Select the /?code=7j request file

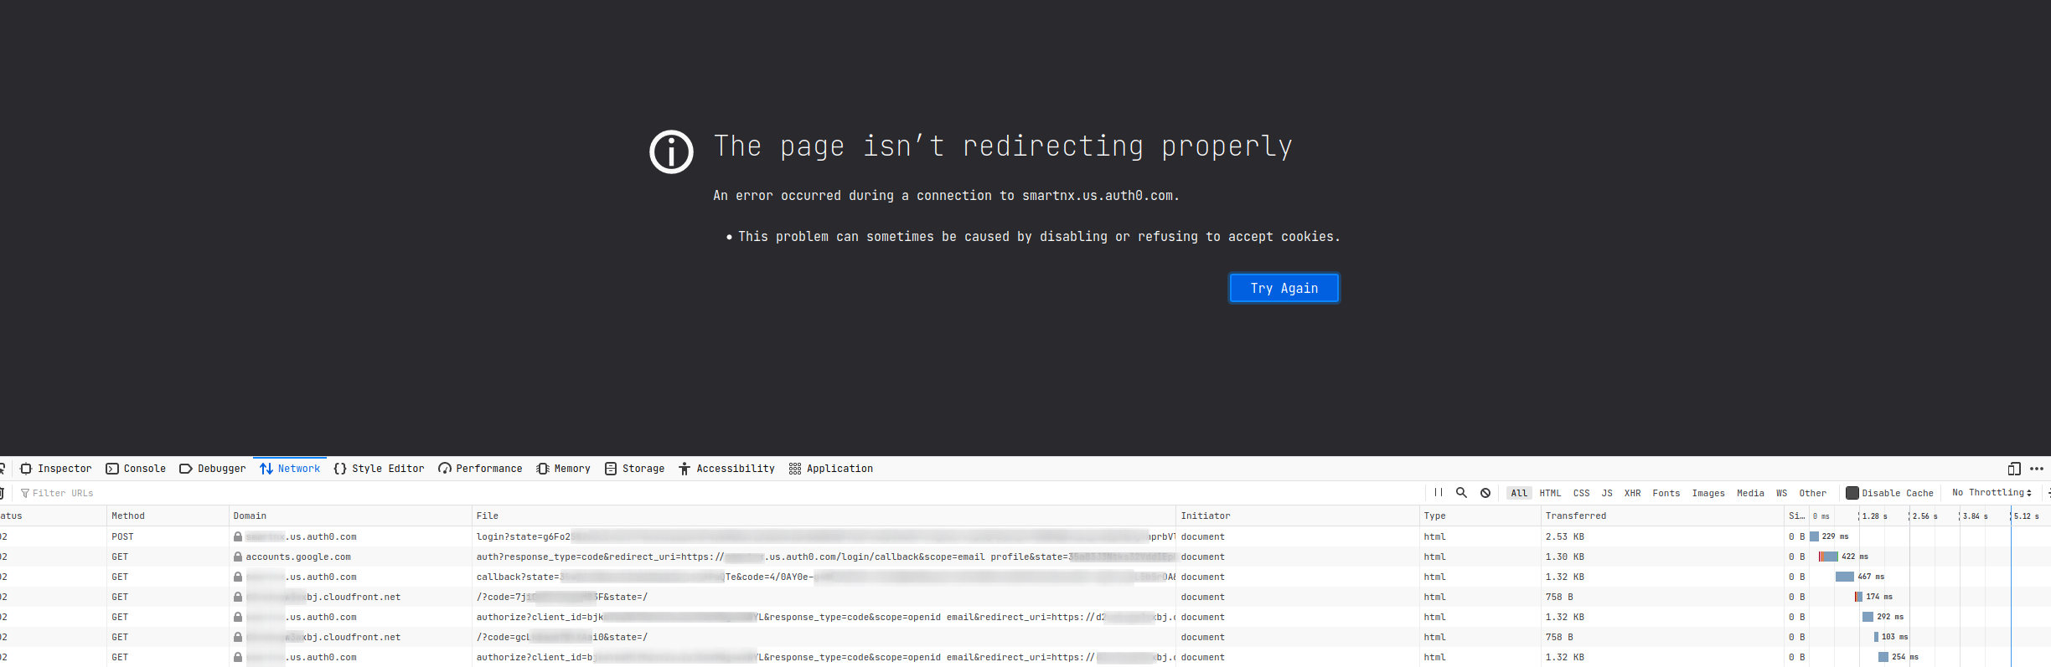824,597
